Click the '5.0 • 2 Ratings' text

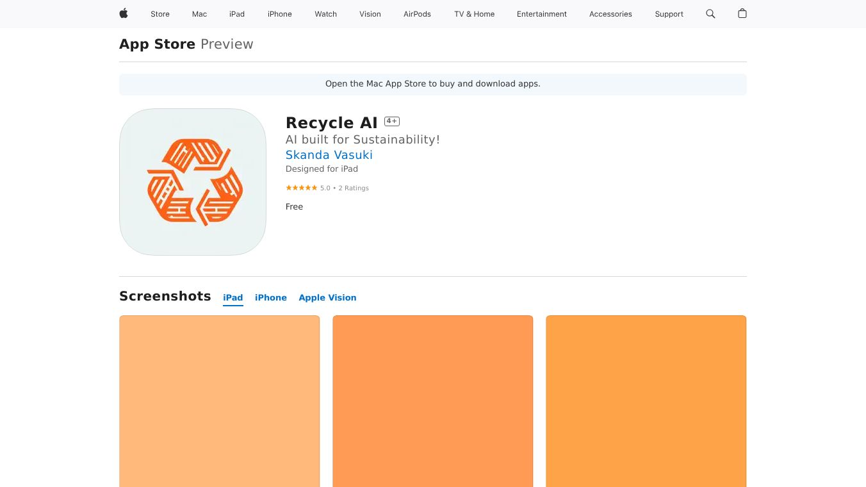tap(345, 188)
